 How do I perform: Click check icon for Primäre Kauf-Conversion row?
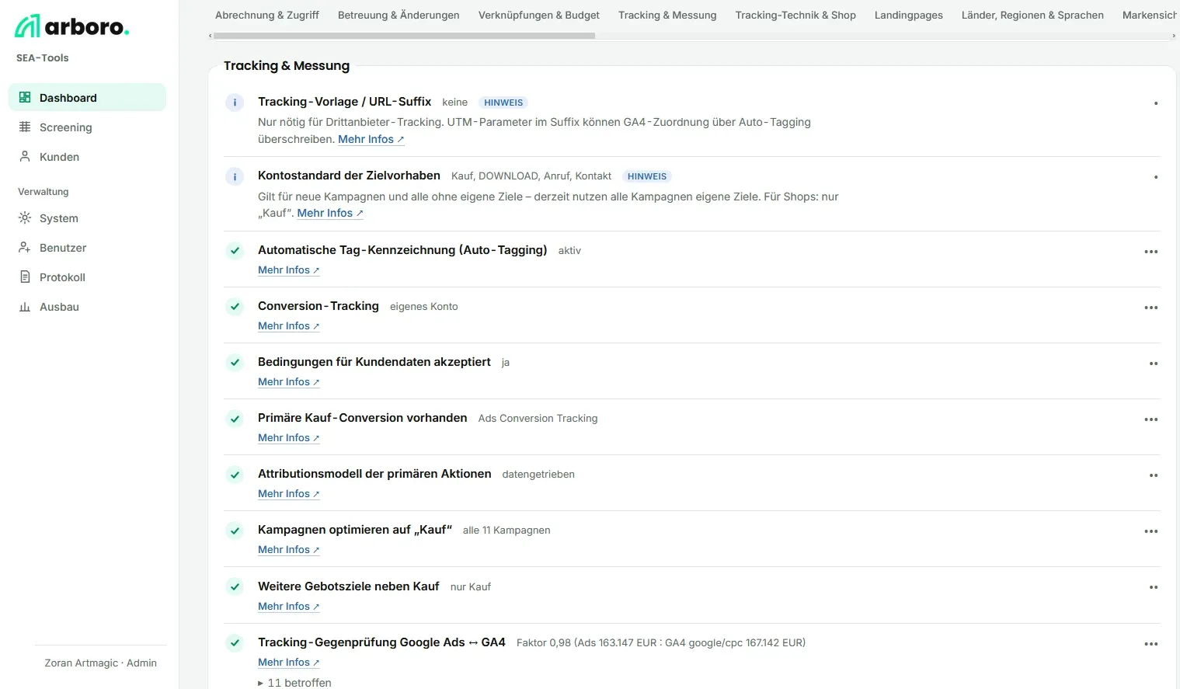coord(235,418)
